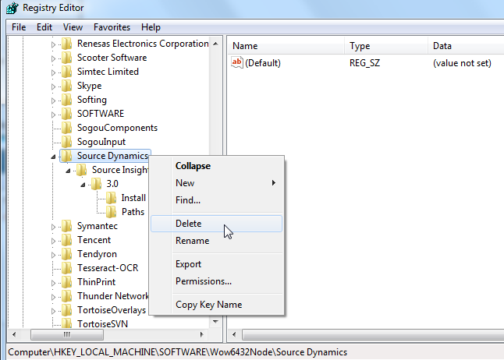
Task: Click the Type column header
Action: [x=386, y=46]
